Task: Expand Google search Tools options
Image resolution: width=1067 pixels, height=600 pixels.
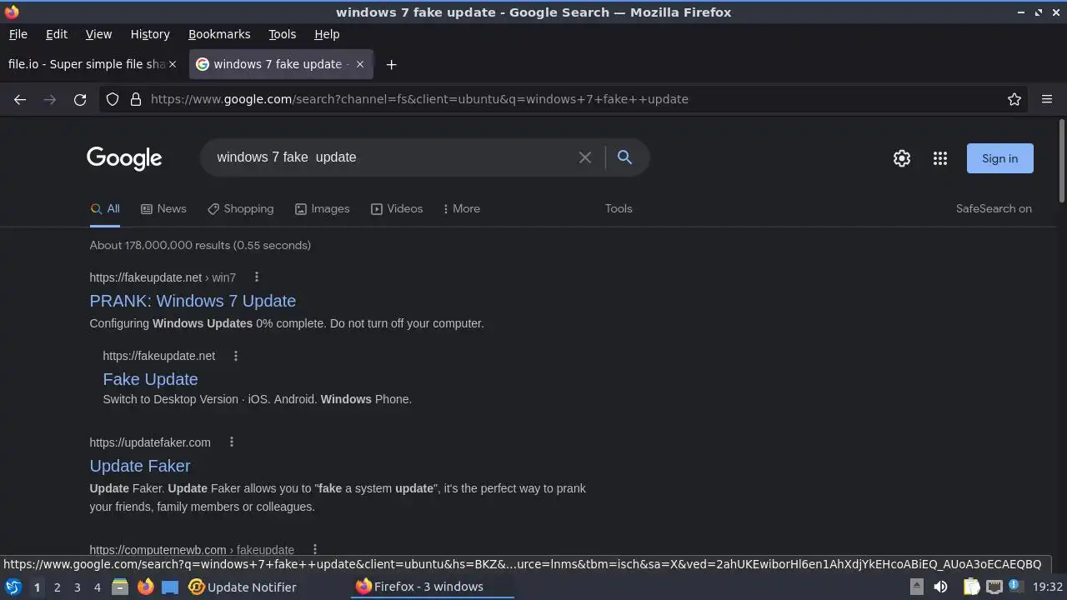Action: [x=619, y=209]
